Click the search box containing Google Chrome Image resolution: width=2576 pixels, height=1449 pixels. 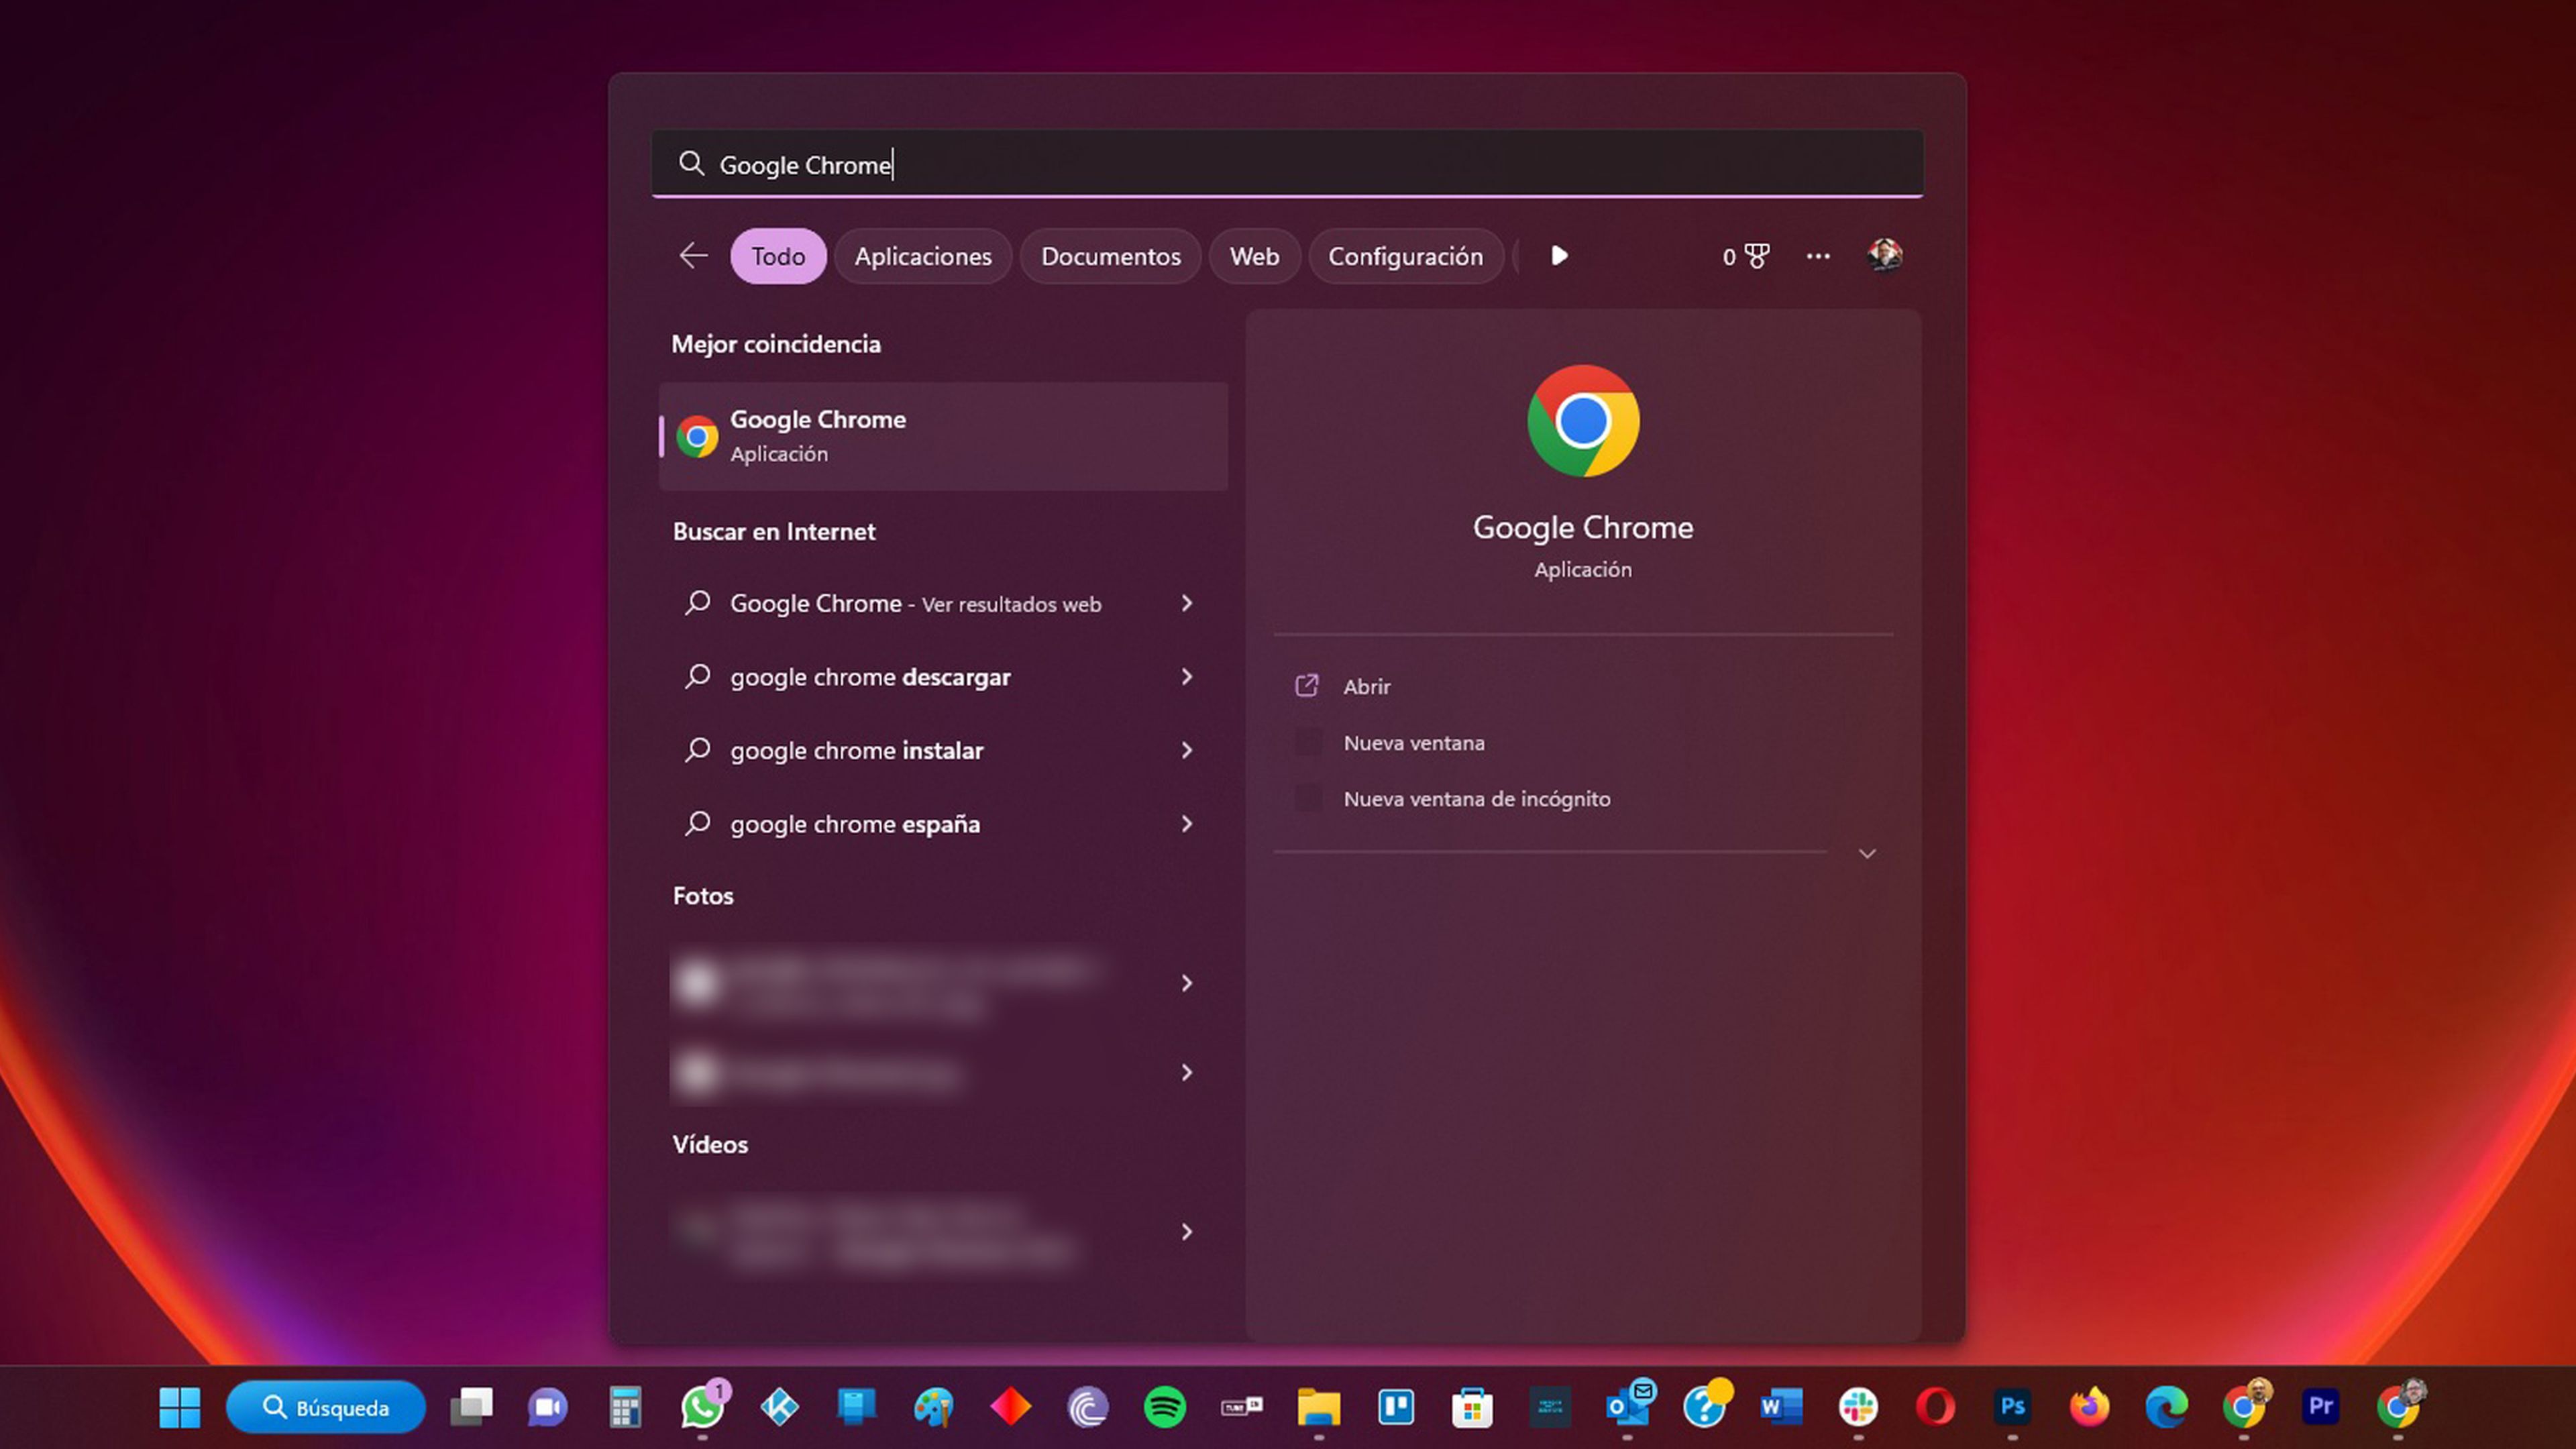(1287, 164)
